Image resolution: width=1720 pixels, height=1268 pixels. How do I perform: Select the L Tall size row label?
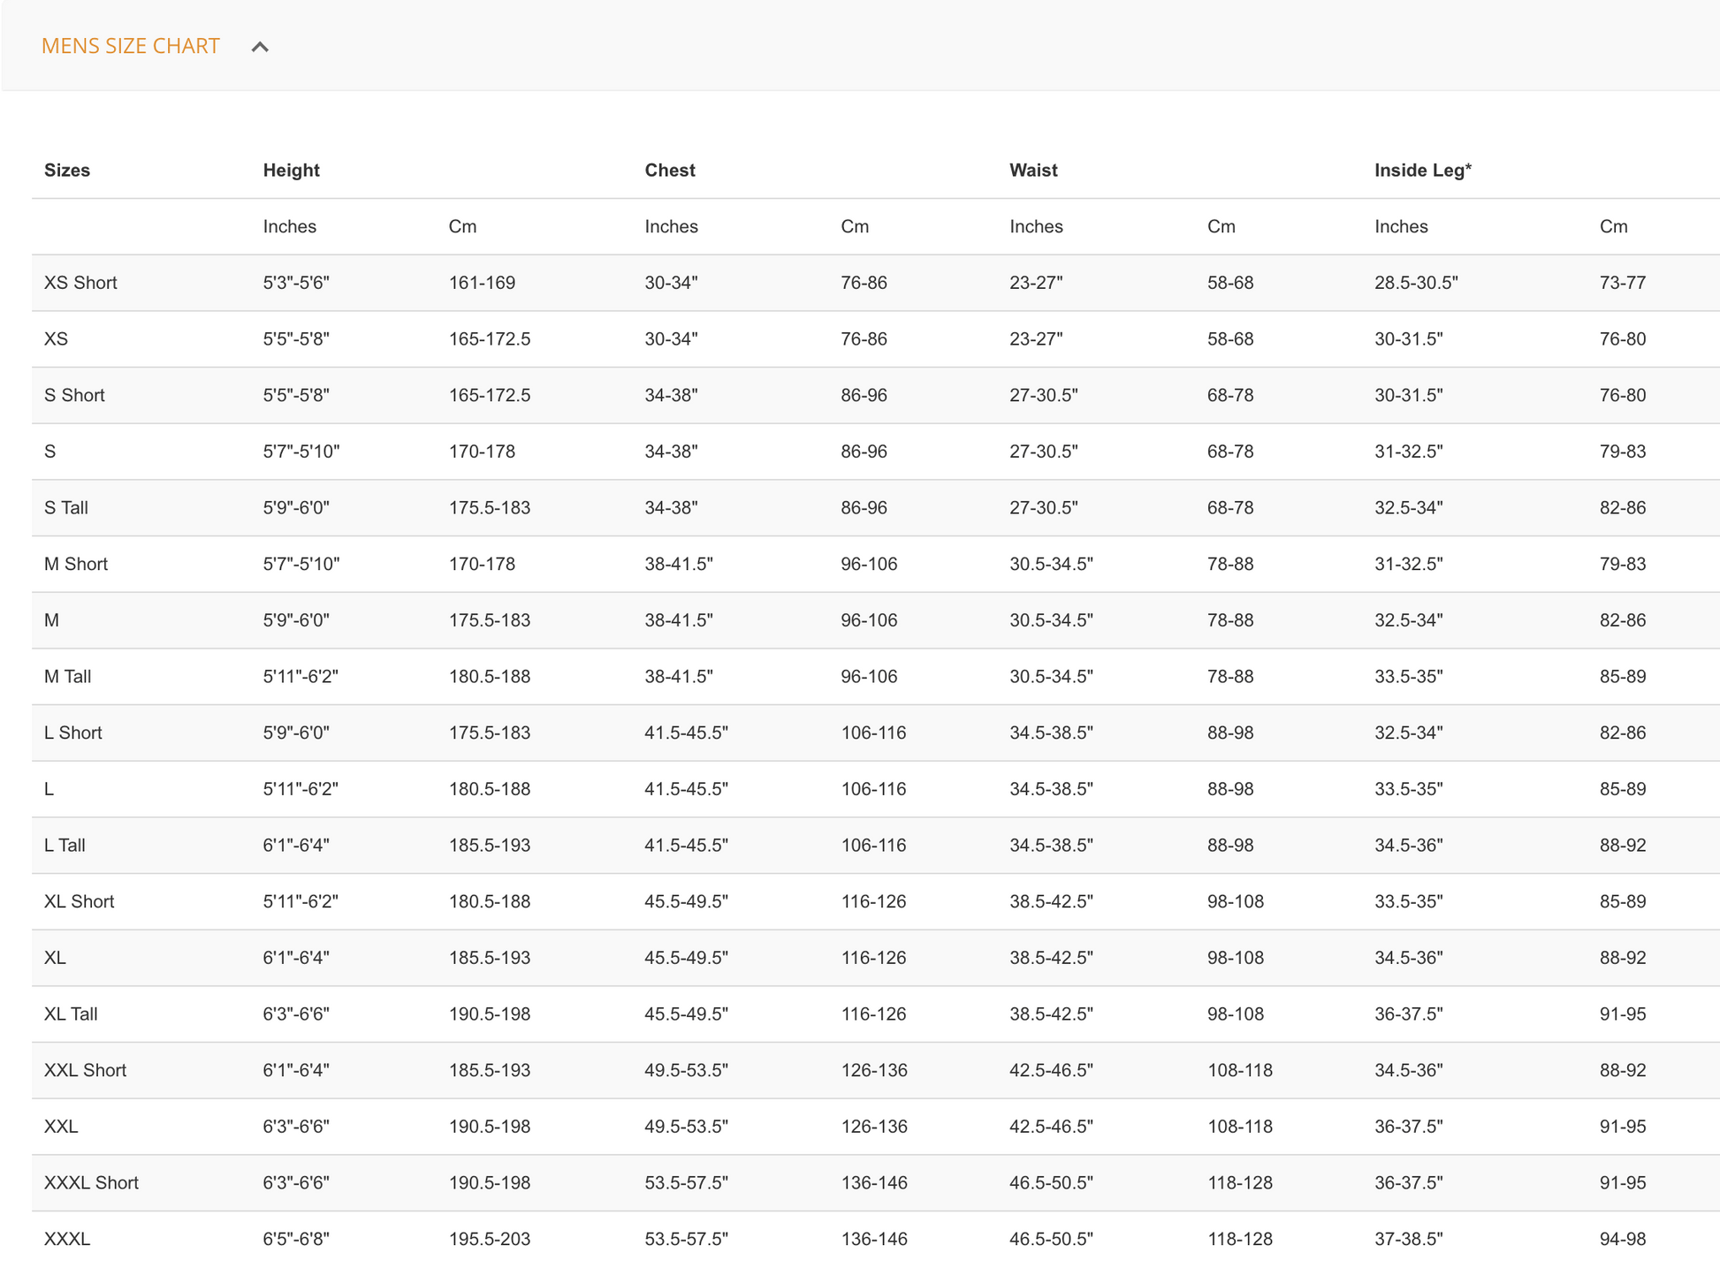(65, 846)
